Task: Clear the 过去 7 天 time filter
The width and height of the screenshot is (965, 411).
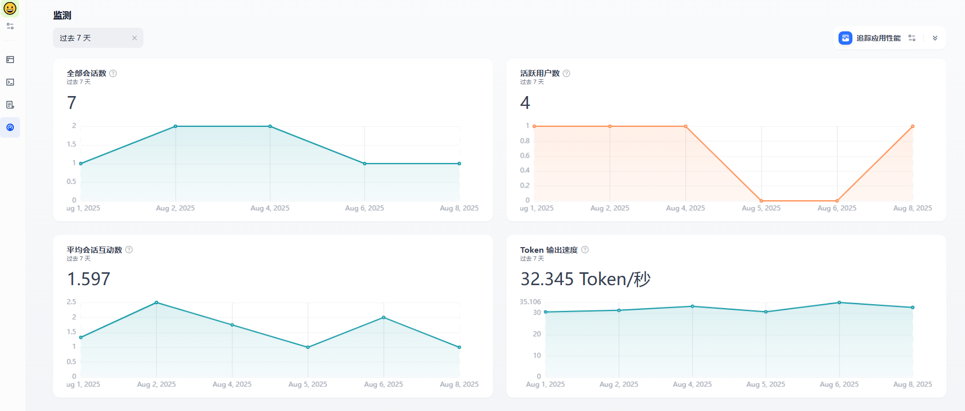Action: 134,38
